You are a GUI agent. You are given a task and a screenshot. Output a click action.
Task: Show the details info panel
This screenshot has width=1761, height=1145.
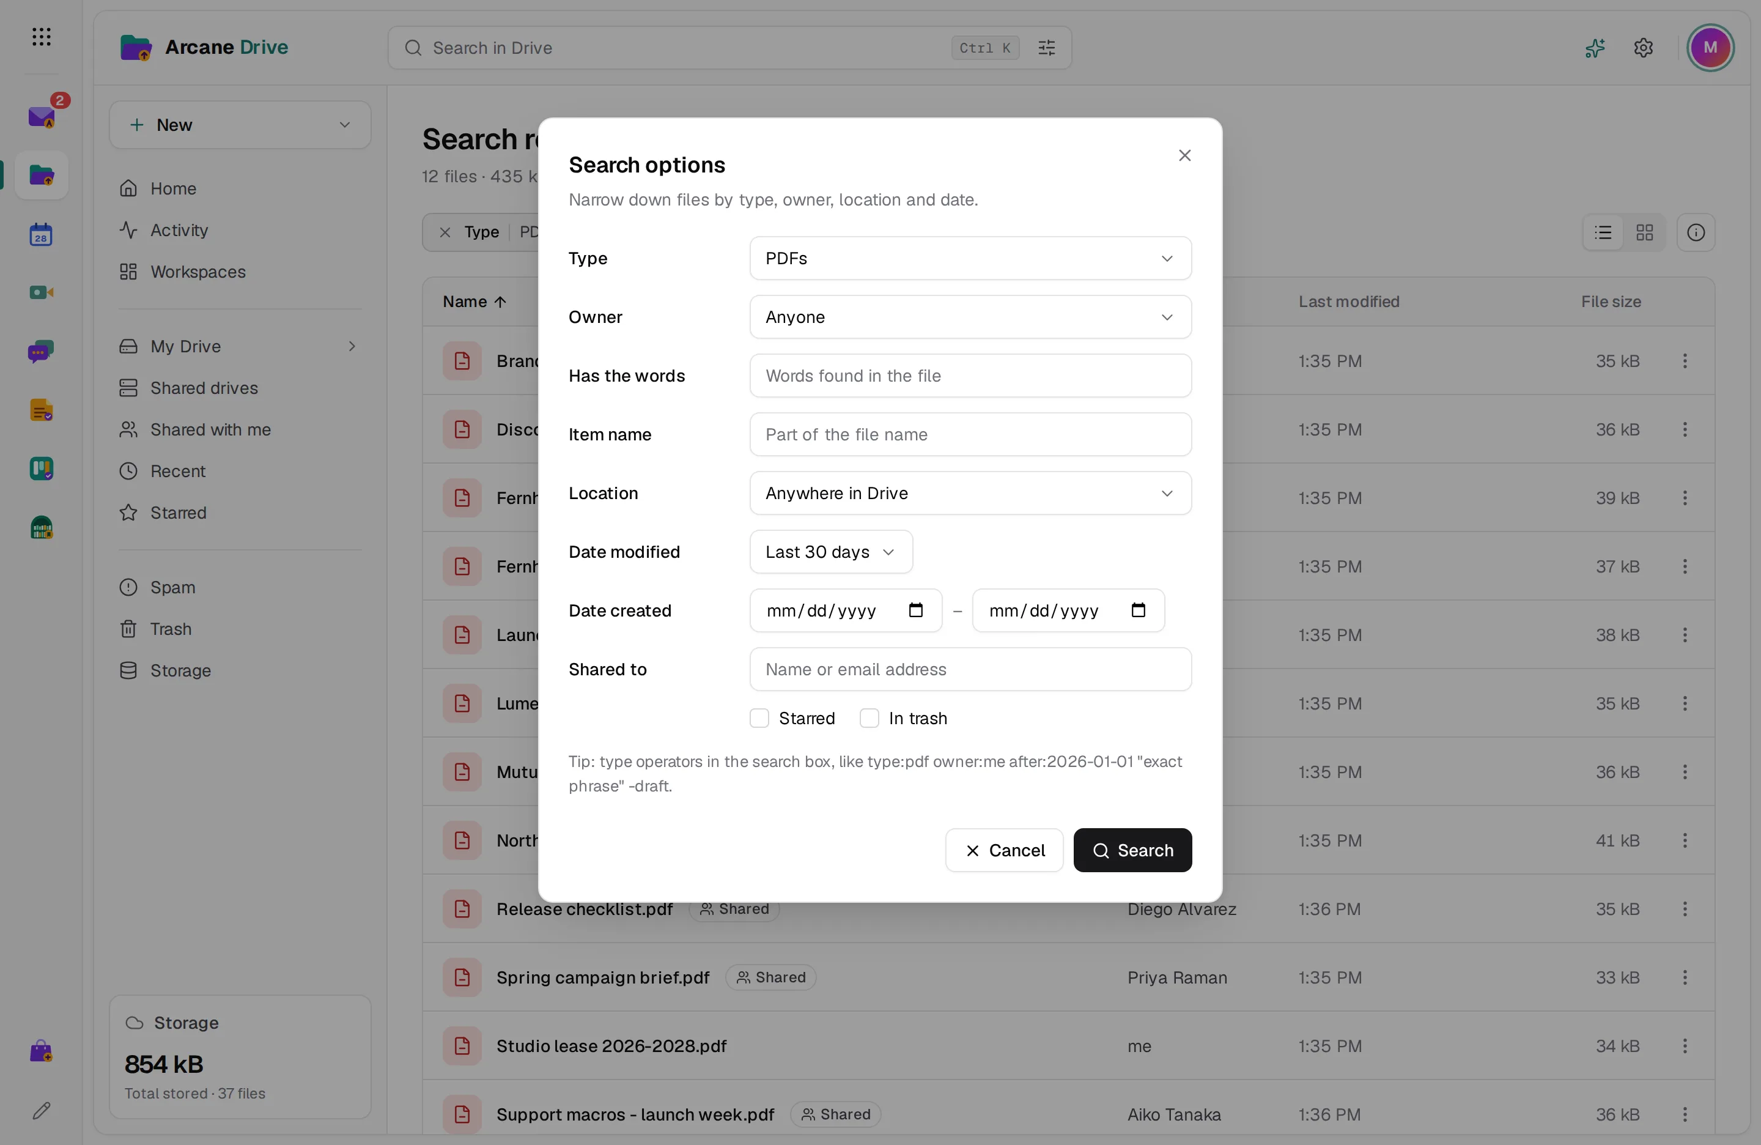[1696, 232]
